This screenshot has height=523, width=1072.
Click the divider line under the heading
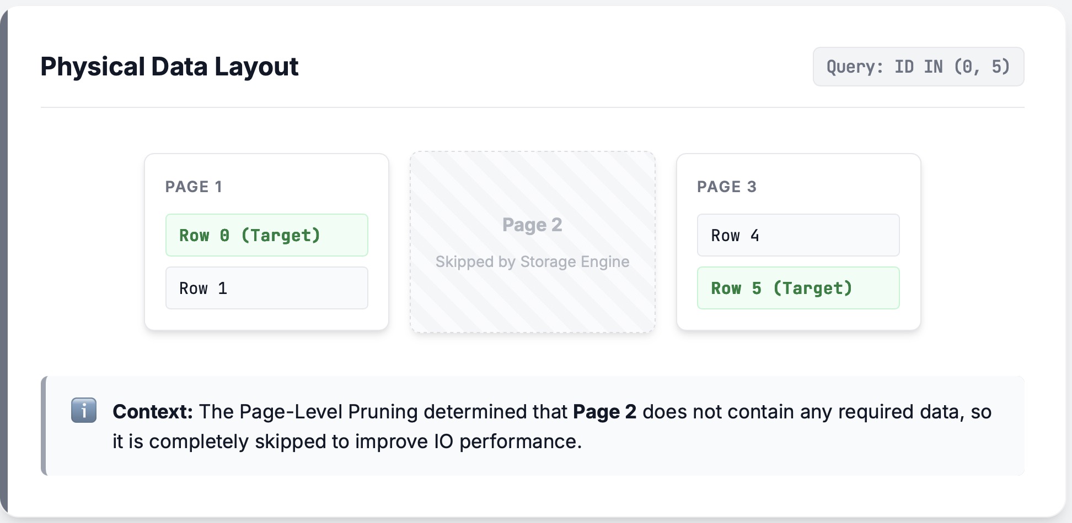(532, 107)
